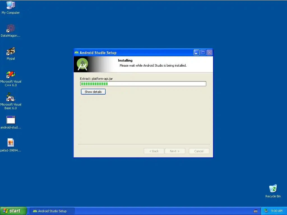Select the Microsoft Visual C++ 6.0 icon

click(11, 79)
